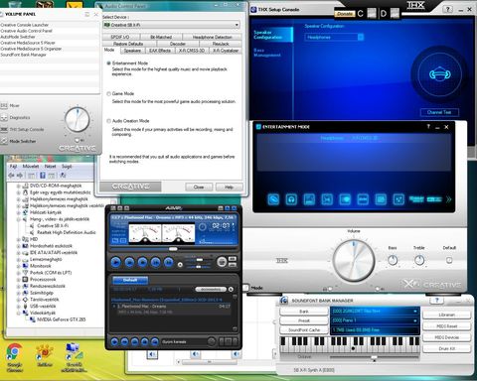The width and height of the screenshot is (477, 381).
Task: Click the MIDI Reset button
Action: pyautogui.click(x=446, y=326)
